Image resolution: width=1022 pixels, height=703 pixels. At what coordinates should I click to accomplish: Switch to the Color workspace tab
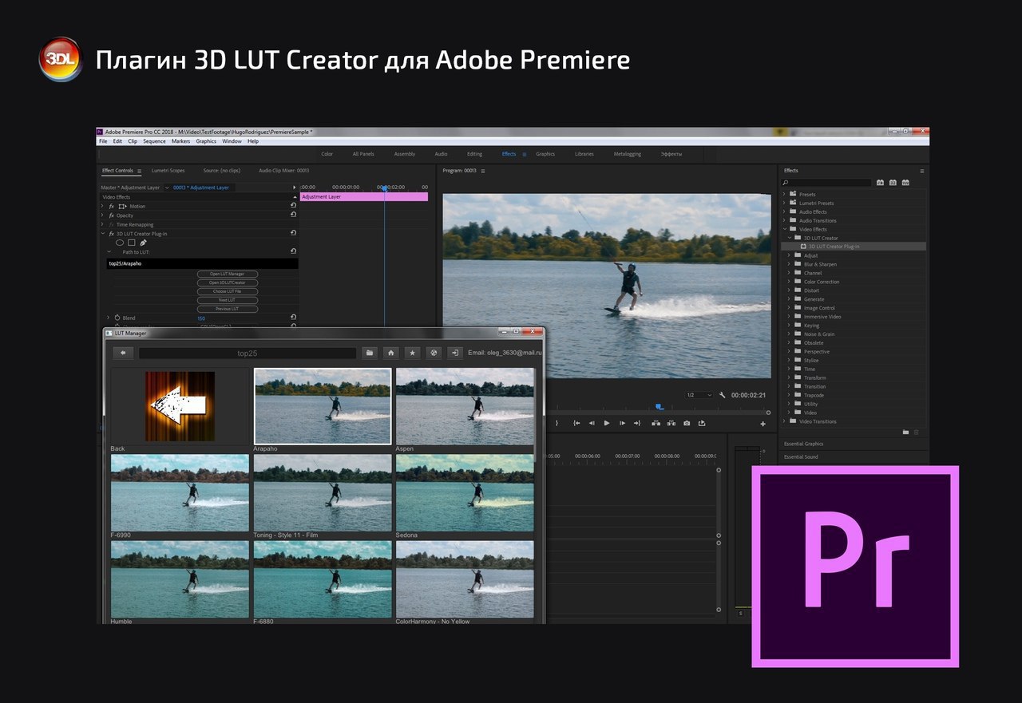[x=327, y=154]
